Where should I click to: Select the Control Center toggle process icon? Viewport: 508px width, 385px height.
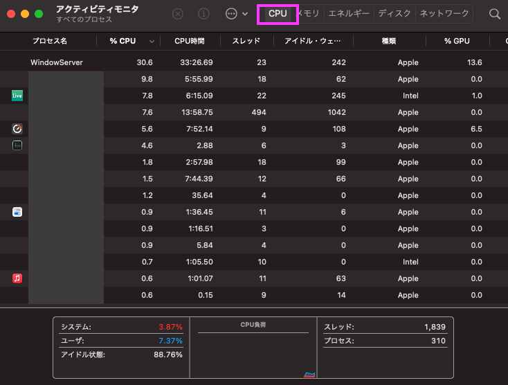pos(17,212)
